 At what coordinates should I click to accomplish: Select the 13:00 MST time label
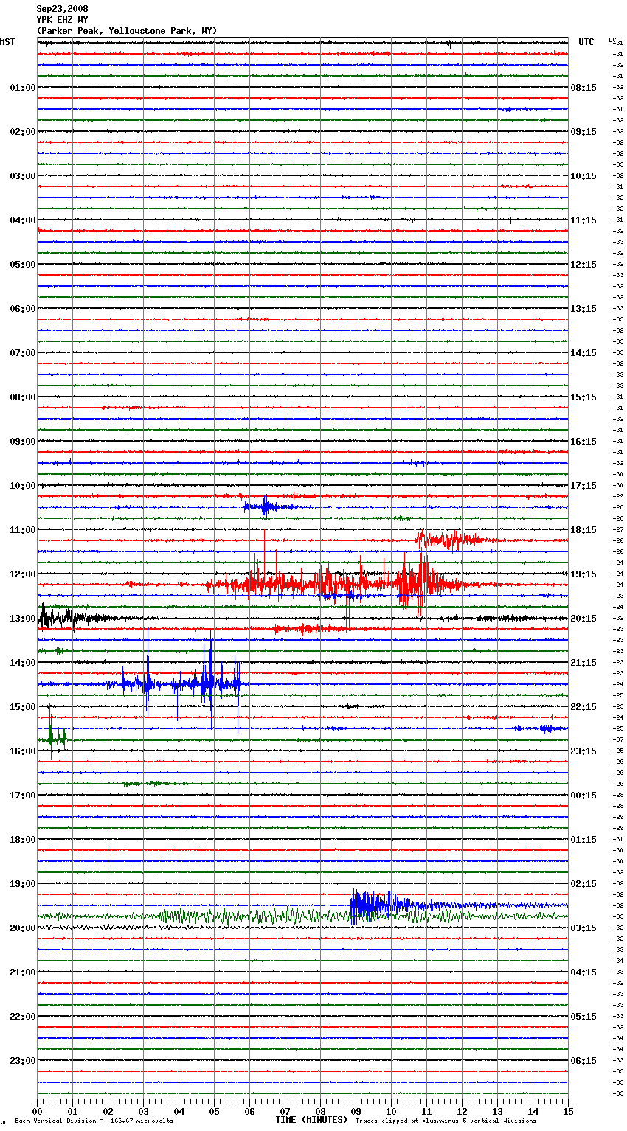pos(23,619)
